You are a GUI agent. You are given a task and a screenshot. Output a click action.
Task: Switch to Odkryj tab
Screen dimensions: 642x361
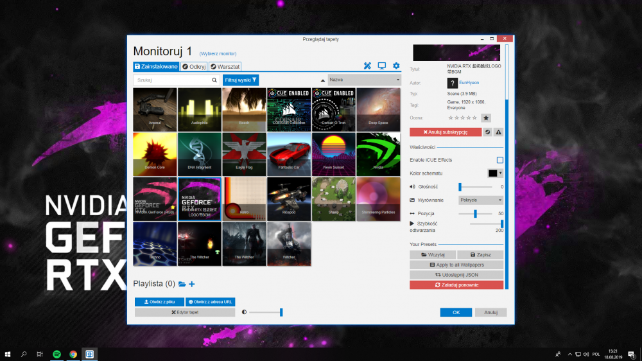pyautogui.click(x=194, y=66)
